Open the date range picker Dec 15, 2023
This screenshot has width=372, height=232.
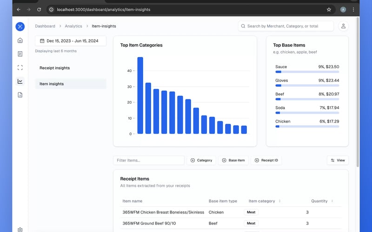pos(71,41)
